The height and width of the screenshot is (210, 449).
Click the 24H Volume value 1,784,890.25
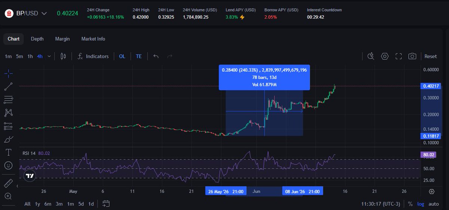[196, 17]
